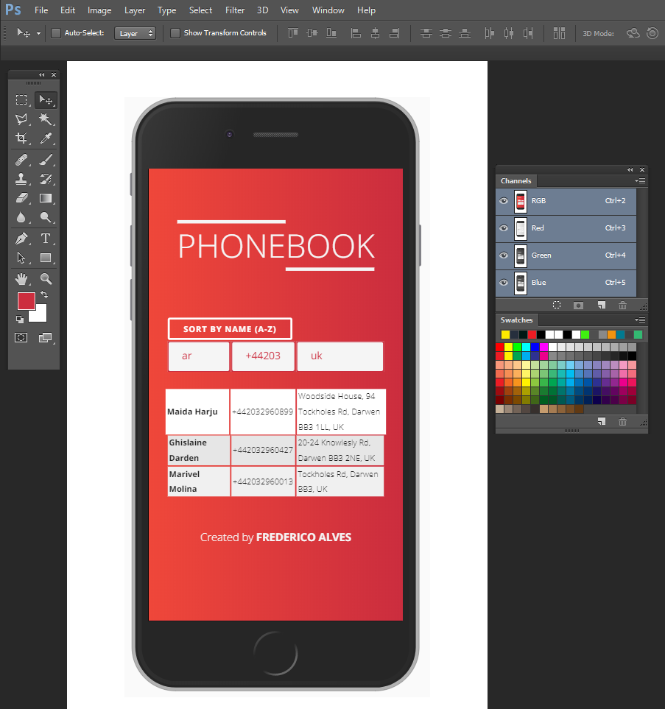Enable the Auto-Select checkbox

tap(55, 33)
